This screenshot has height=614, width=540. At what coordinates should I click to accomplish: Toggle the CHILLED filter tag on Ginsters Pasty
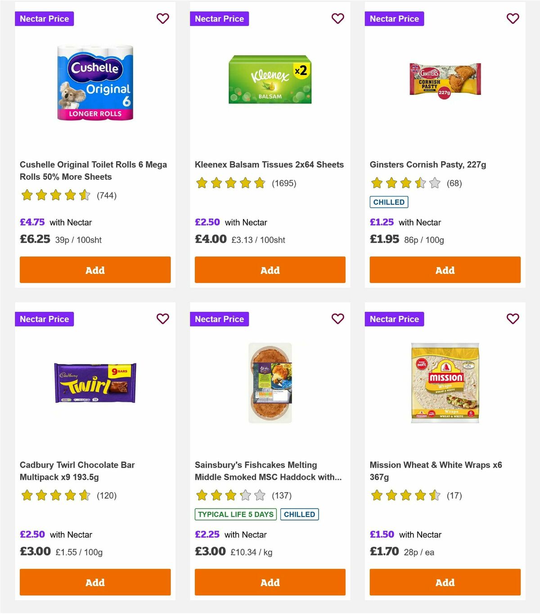(x=389, y=202)
